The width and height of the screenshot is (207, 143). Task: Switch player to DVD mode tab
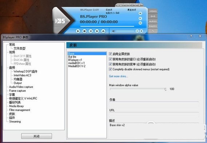[x=153, y=16]
